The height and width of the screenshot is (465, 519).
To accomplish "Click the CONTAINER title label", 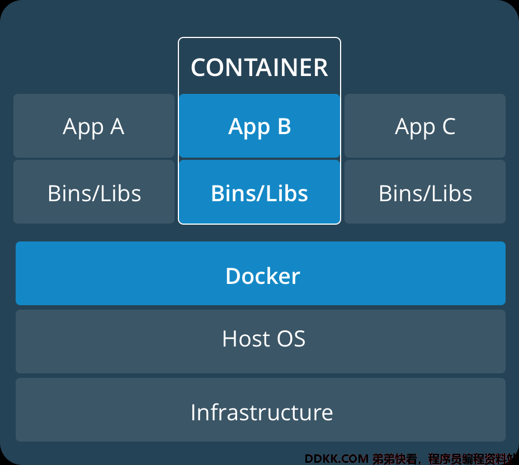I will click(x=259, y=68).
